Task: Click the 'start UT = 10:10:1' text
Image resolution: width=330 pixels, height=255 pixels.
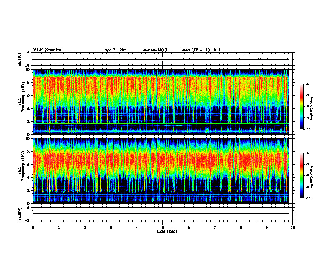Action: tap(201, 50)
